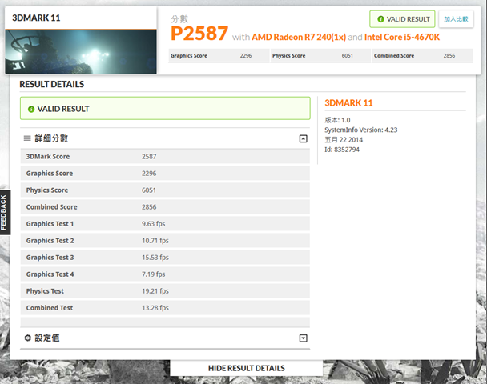Expand the 設定值 section arrow
The image size is (487, 384).
point(303,338)
